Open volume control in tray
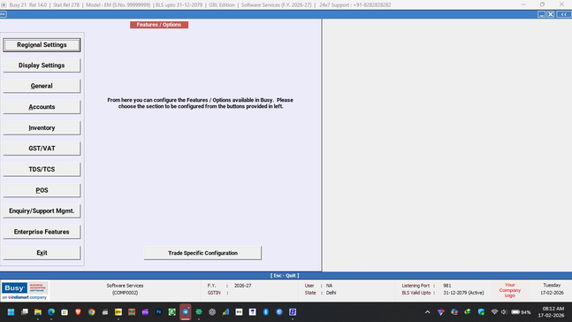Viewport: 572px width, 322px height. coord(504,311)
